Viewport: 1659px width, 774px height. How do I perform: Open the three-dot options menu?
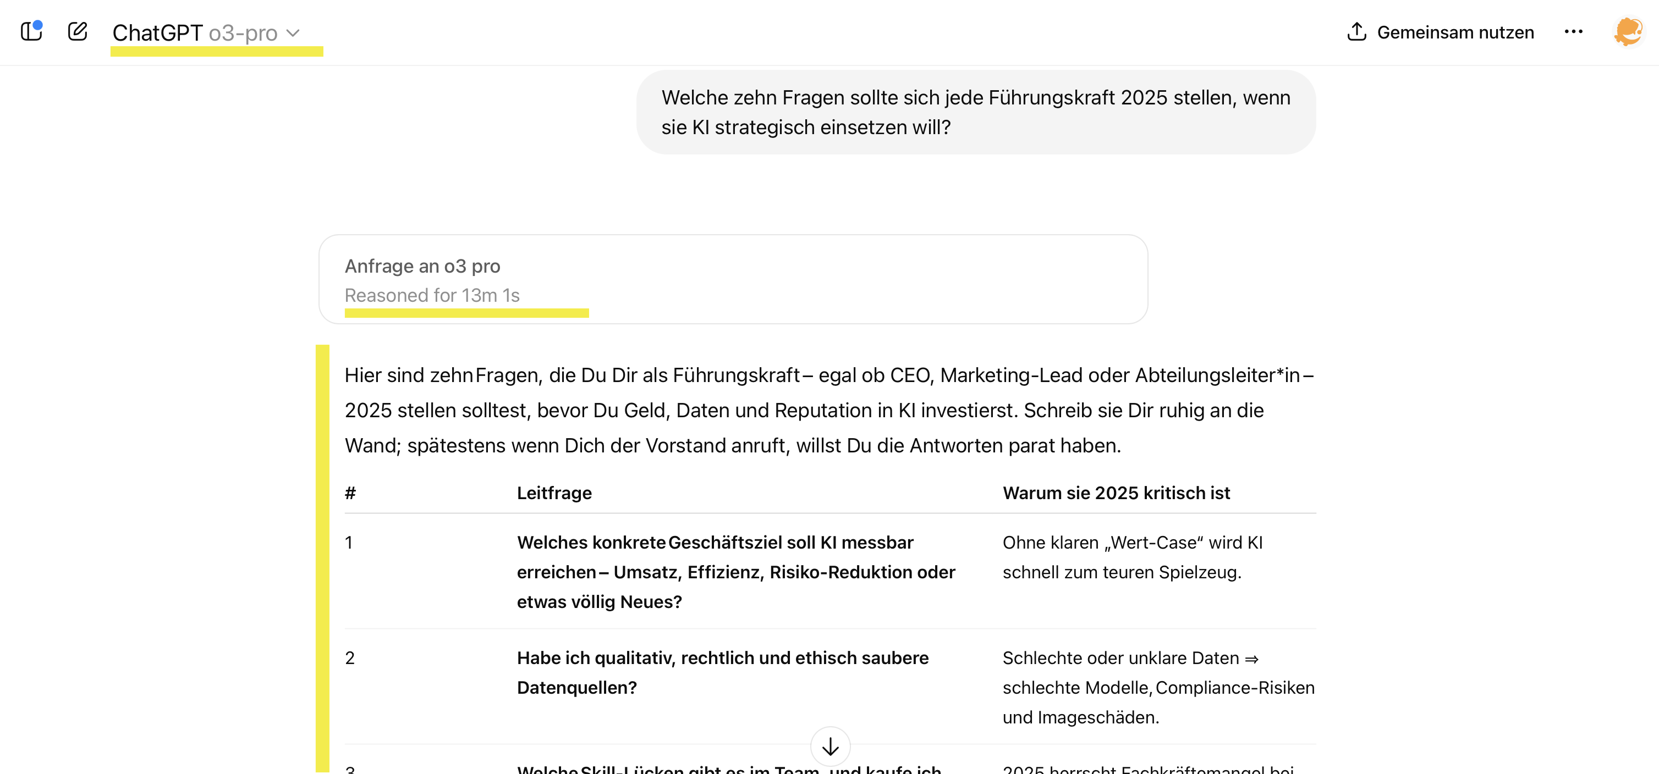pyautogui.click(x=1574, y=31)
